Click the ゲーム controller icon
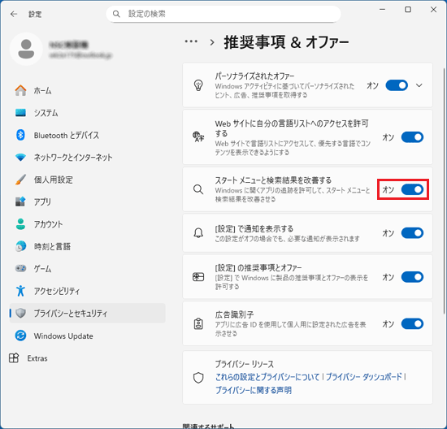This screenshot has height=429, width=447. (20, 268)
